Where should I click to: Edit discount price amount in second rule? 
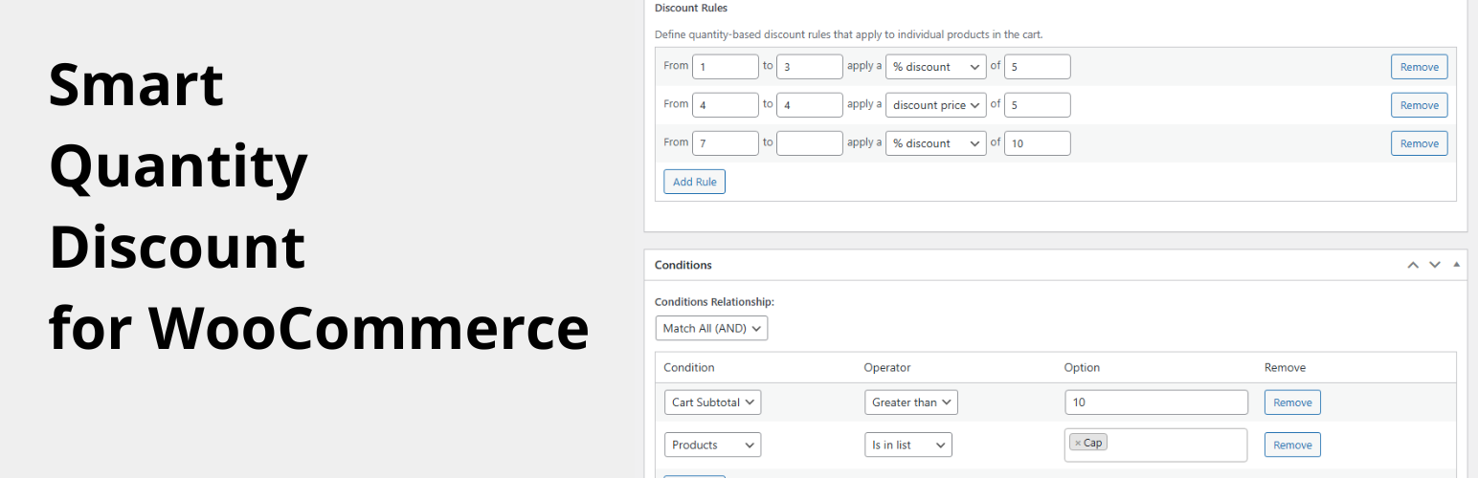(x=1037, y=105)
